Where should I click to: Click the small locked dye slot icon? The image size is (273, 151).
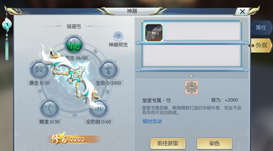pos(191,87)
